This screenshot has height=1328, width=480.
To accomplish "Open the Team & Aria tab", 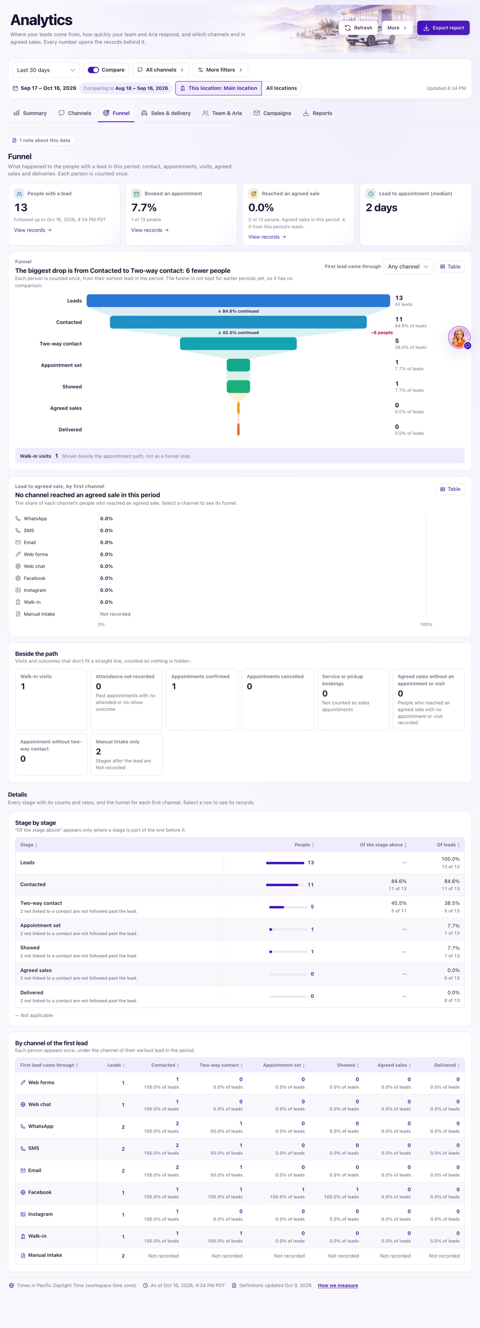I will tap(222, 113).
